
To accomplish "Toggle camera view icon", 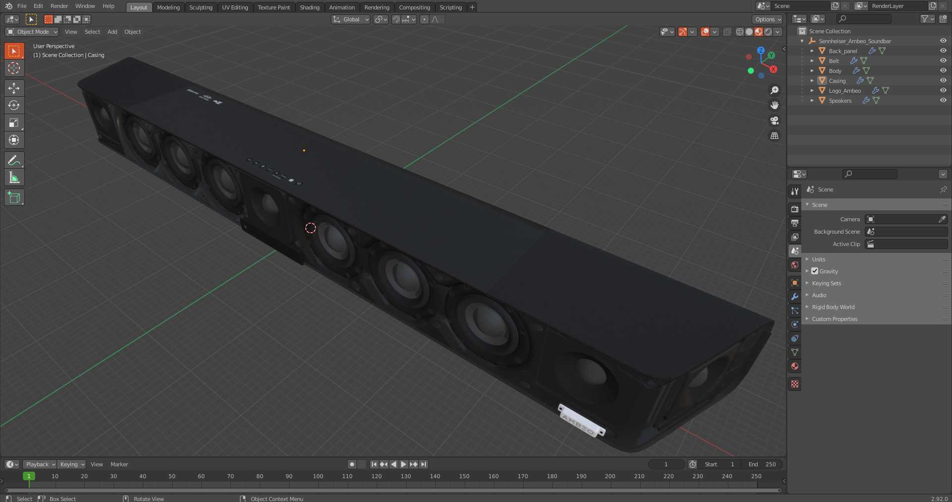I will point(774,121).
